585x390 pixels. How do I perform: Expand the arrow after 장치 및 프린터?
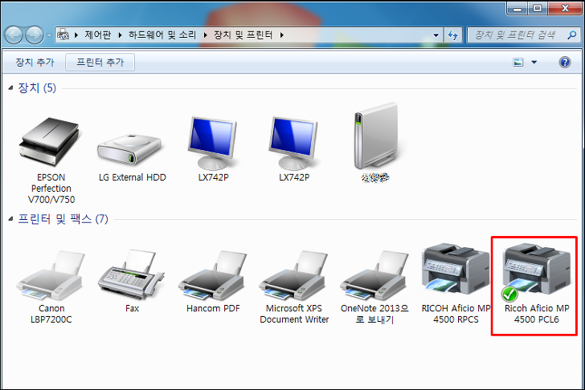tap(282, 35)
